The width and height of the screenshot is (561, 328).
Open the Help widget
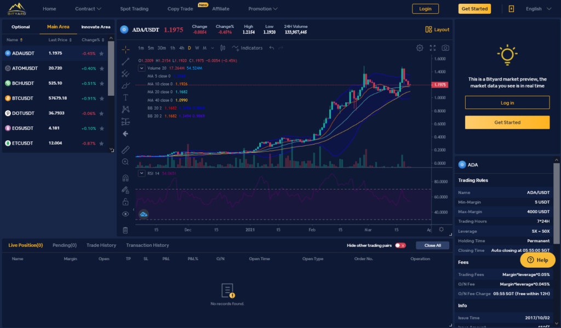[538, 260]
